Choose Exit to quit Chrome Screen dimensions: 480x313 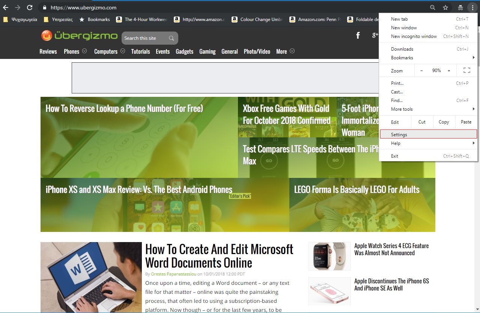428,156
